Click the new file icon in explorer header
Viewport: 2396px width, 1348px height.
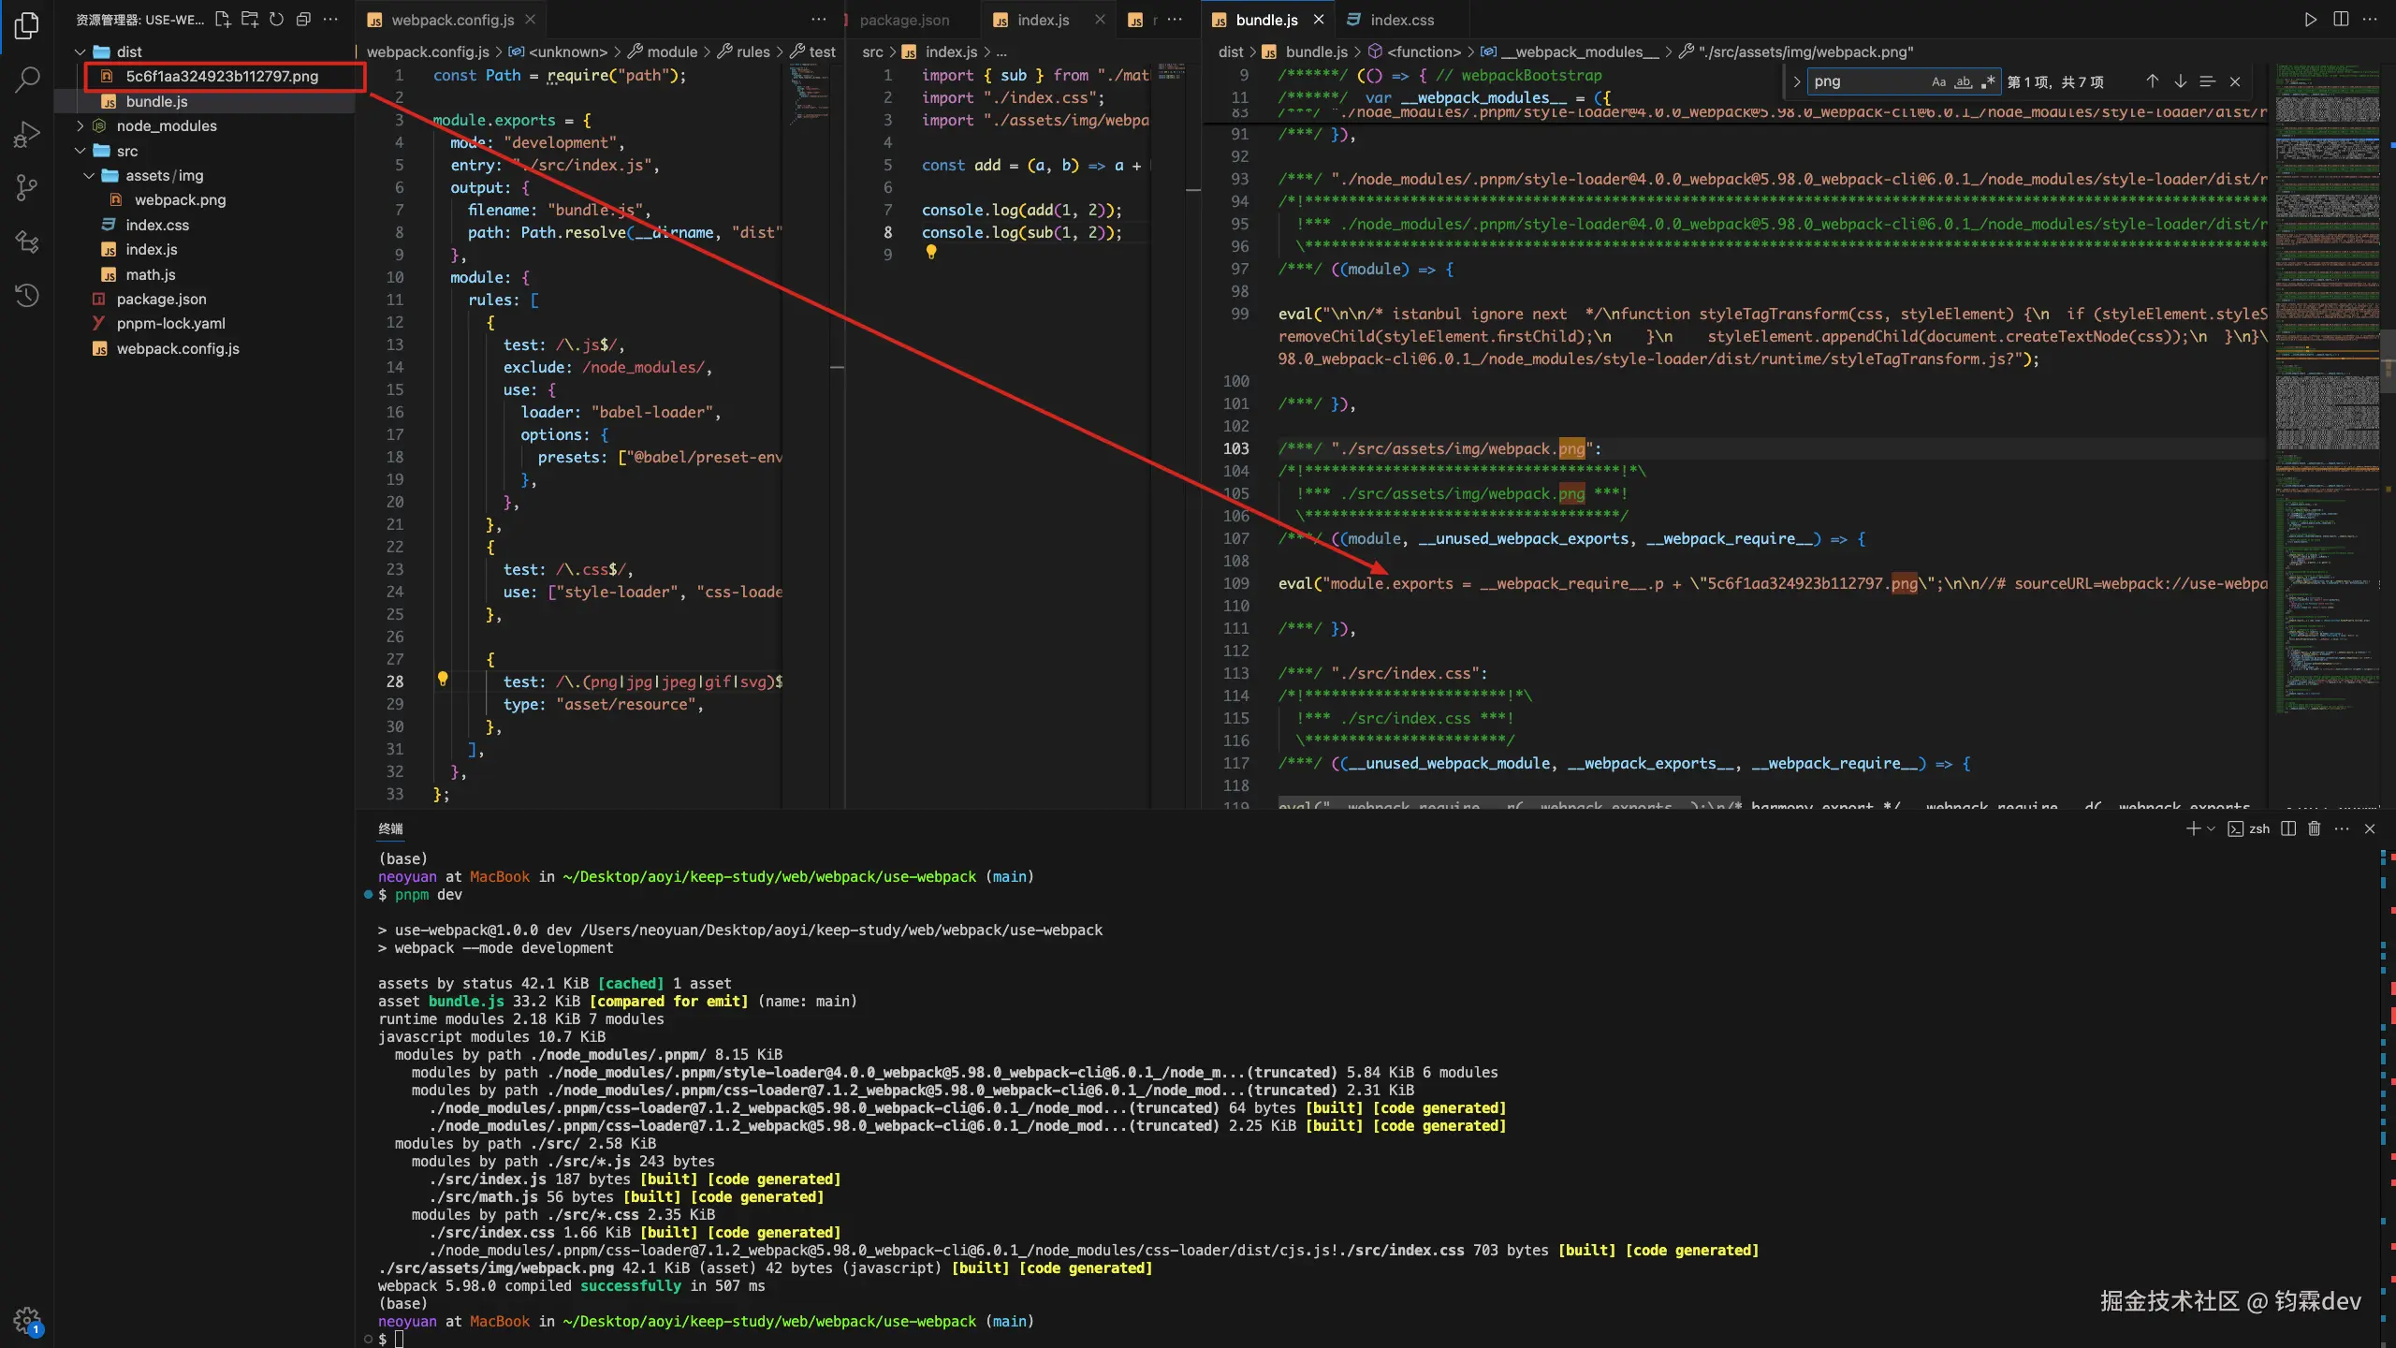(x=223, y=20)
